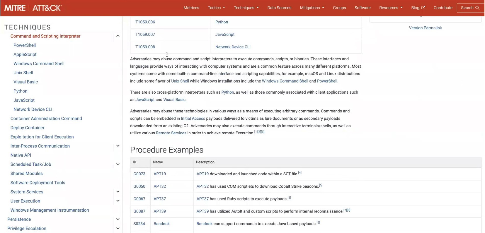The height and width of the screenshot is (233, 485).
Task: Select AppleScript in the sidebar
Action: click(x=25, y=54)
